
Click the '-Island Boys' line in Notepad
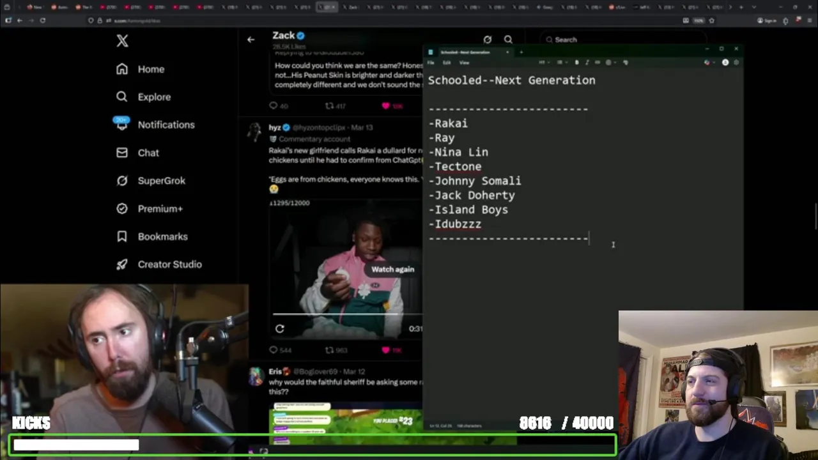pyautogui.click(x=468, y=210)
